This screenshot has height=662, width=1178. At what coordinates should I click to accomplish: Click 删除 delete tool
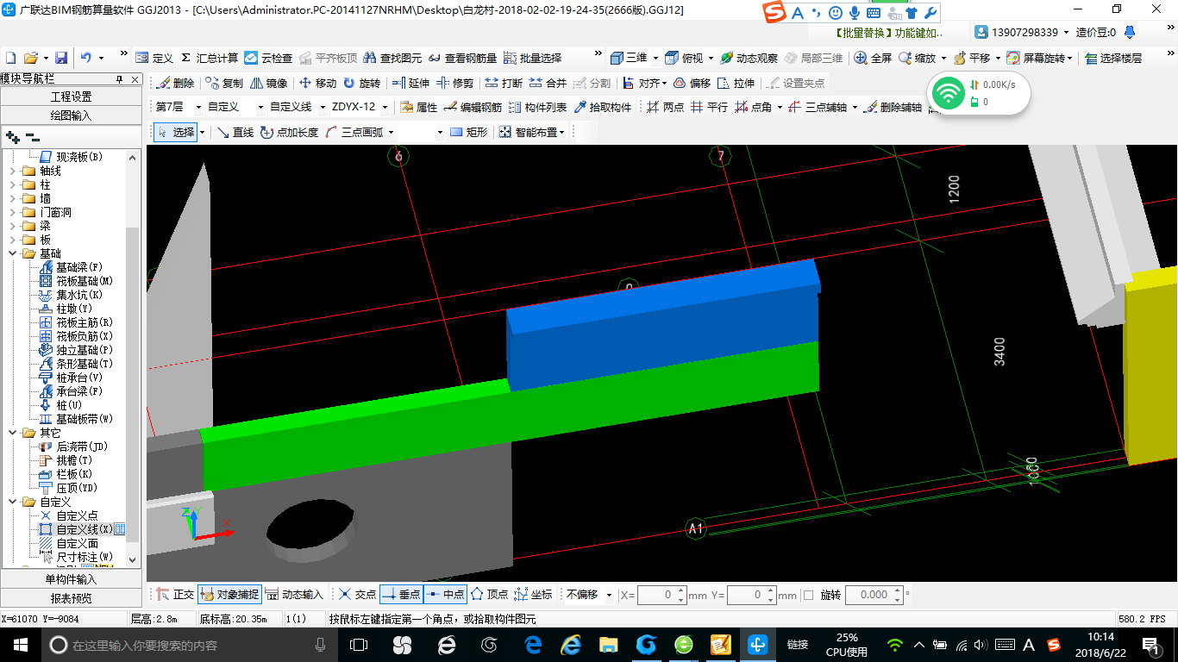175,84
